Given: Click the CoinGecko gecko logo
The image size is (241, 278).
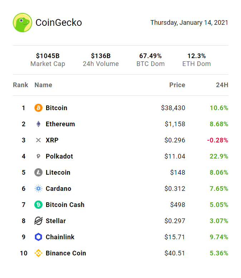Looking at the screenshot, I should pos(23,23).
